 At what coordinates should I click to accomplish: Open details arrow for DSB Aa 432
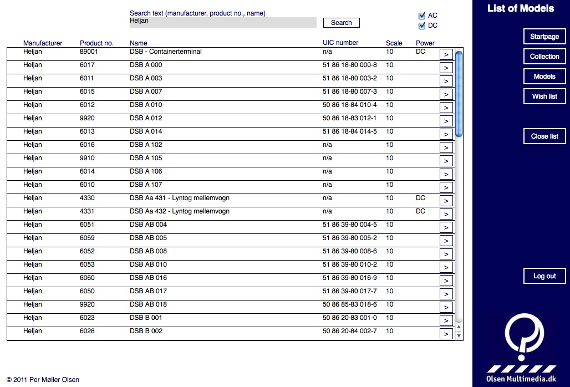[x=446, y=215]
